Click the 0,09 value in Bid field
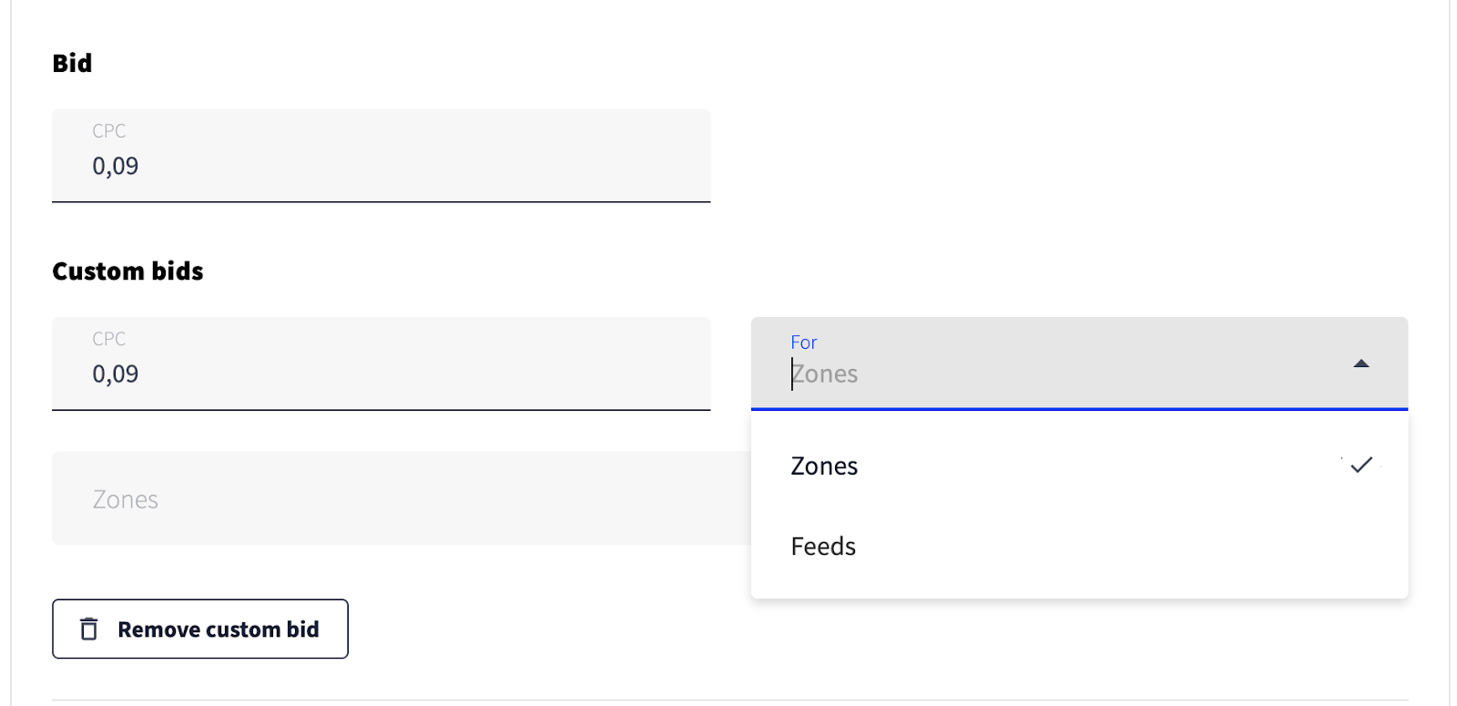This screenshot has height=706, width=1457. [x=116, y=167]
